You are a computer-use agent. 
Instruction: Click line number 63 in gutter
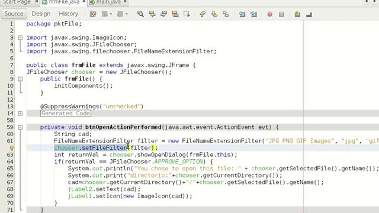click(10, 155)
